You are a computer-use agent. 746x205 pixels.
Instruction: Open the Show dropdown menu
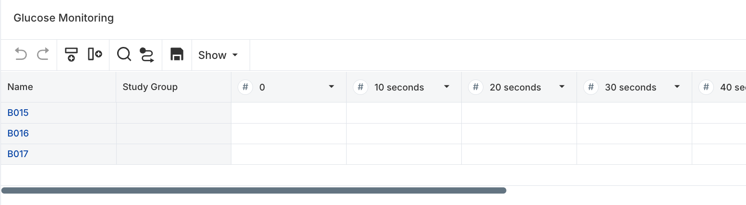[218, 55]
